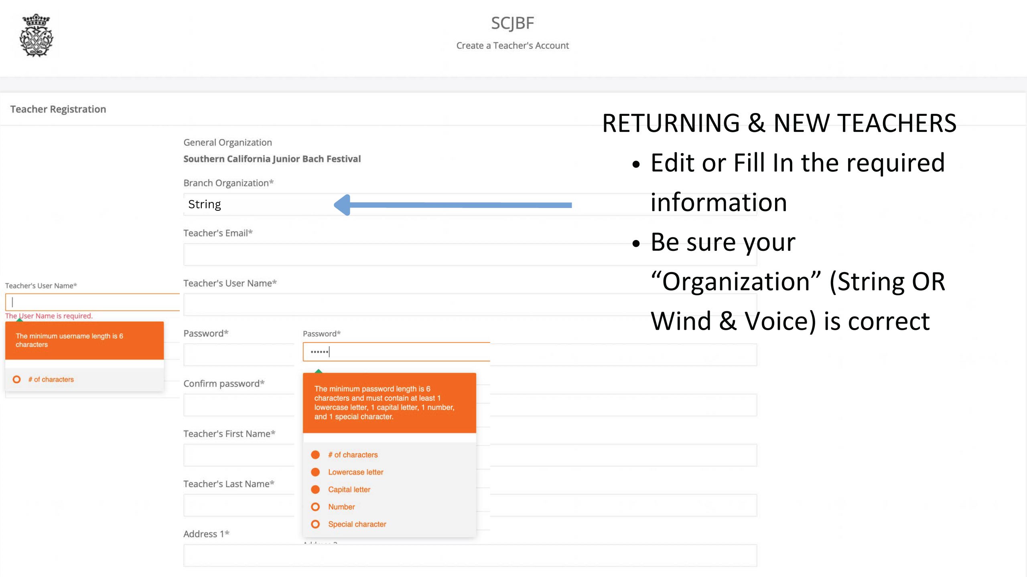
Task: Click the 'Southern California Junior Bach Festival' label
Action: click(272, 159)
